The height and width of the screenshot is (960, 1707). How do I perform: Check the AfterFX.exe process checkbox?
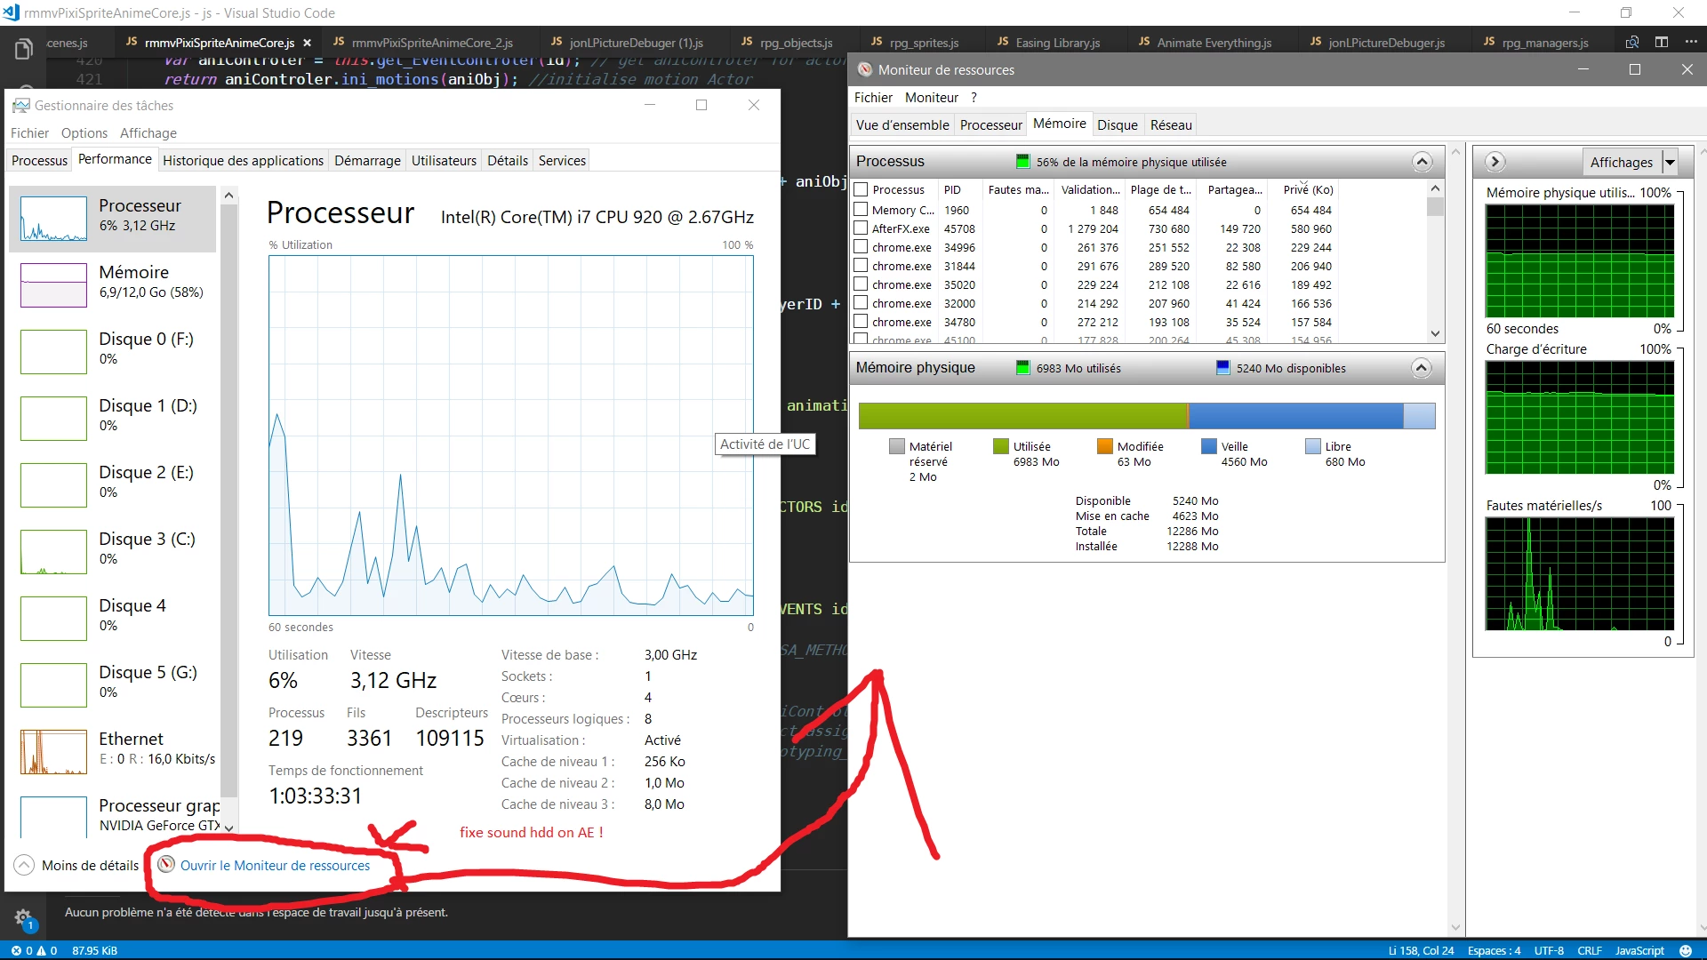click(x=861, y=228)
